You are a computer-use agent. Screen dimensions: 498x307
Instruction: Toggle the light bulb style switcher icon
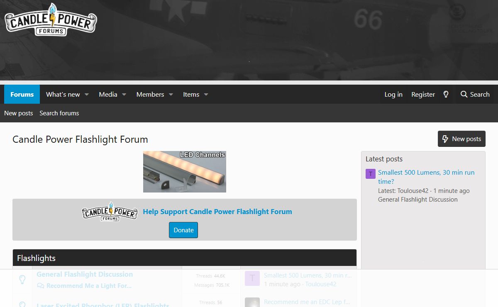pyautogui.click(x=446, y=95)
